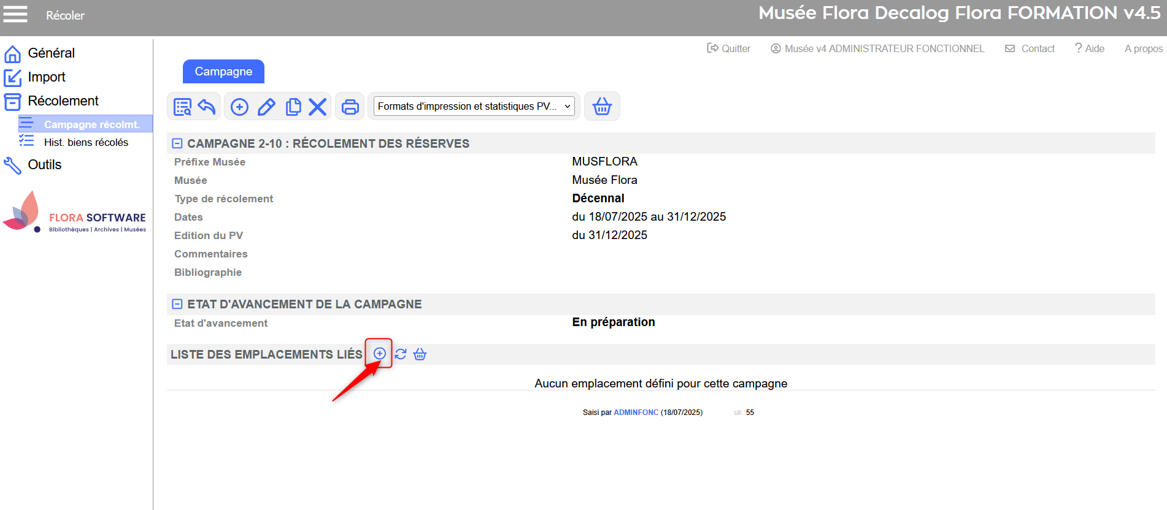This screenshot has height=510, width=1167.
Task: Collapse Etat d'avancement de la campagne section
Action: pyautogui.click(x=177, y=304)
